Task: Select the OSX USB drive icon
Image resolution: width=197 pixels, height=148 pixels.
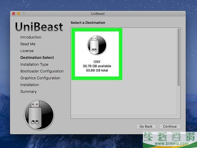Action: (x=97, y=45)
